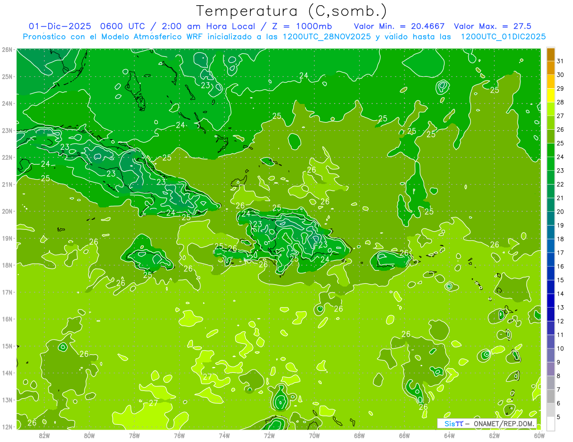The width and height of the screenshot is (573, 442).
Task: Click the blue legend swatch between 13 and 14
Action: tap(551, 300)
